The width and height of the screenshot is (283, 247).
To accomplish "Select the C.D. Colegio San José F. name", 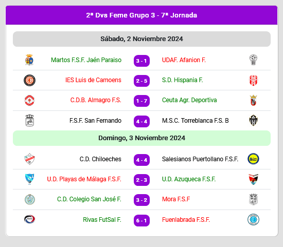I will point(89,199).
